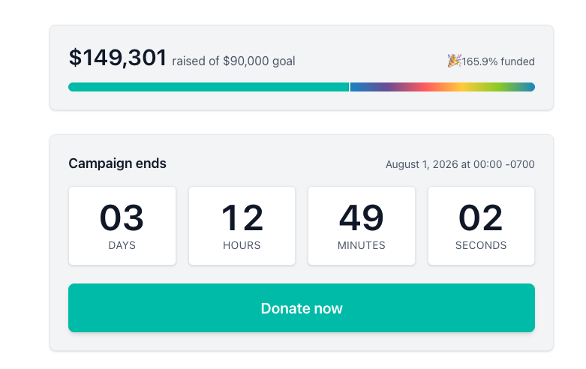Click the 165.9% funded label
Image resolution: width=586 pixels, height=369 pixels.
(x=498, y=61)
